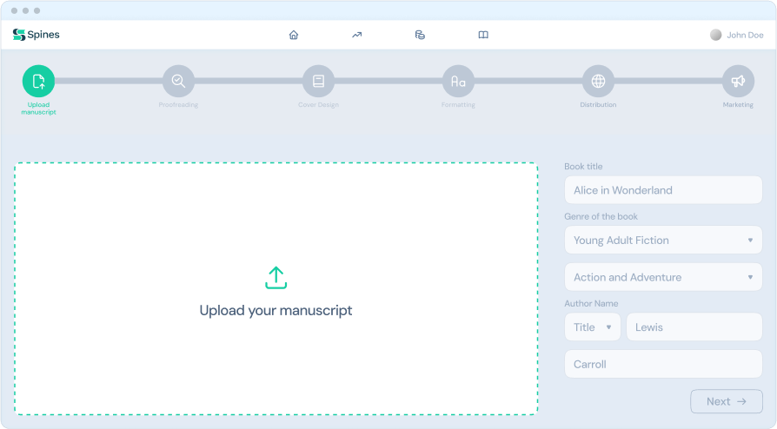Click the upload arrow in drop zone
Image resolution: width=777 pixels, height=429 pixels.
pos(276,278)
